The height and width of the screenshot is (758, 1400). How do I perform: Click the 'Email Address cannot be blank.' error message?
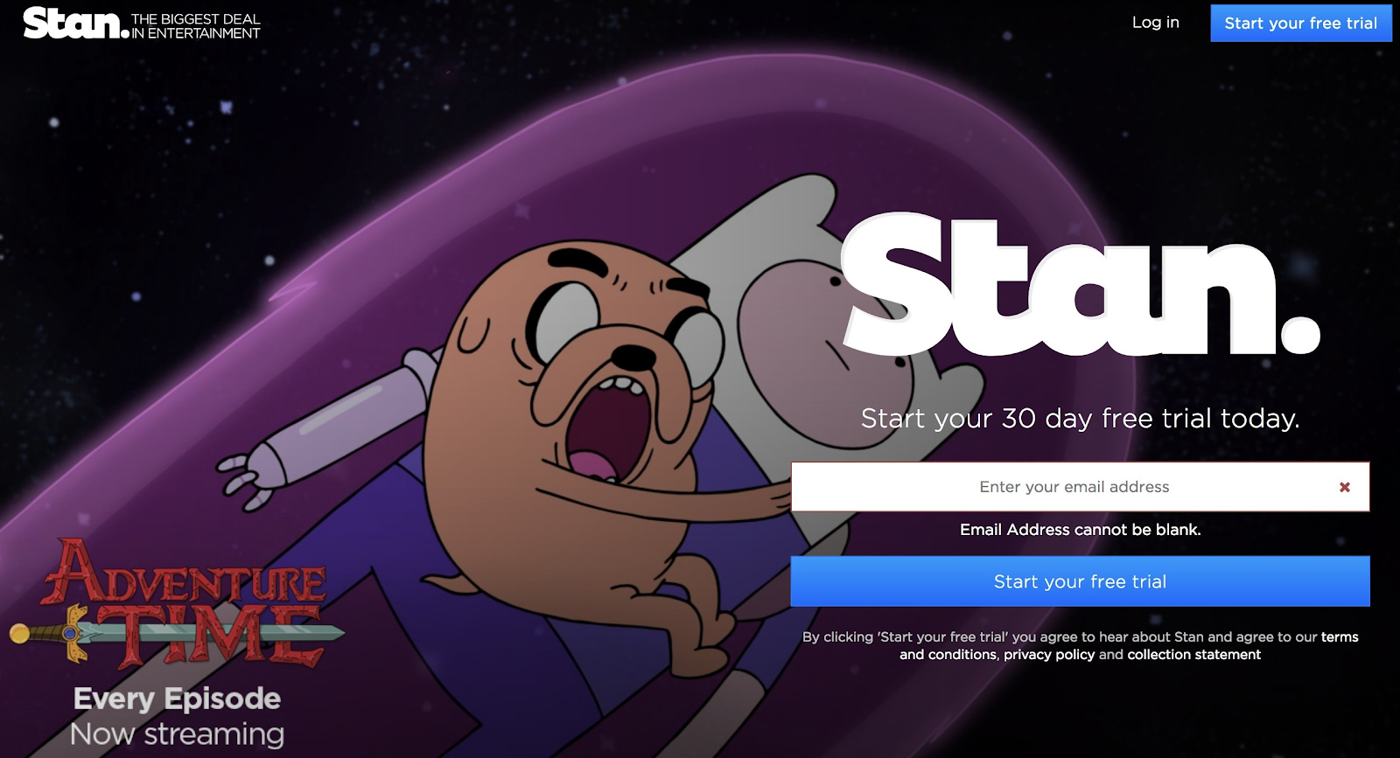[x=1081, y=530]
